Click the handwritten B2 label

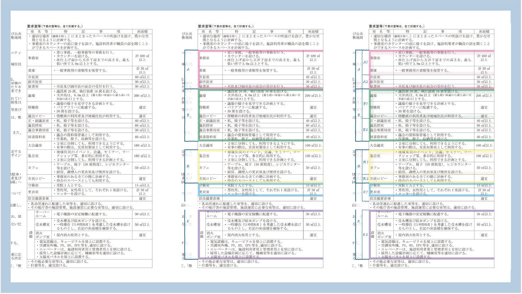366,130
